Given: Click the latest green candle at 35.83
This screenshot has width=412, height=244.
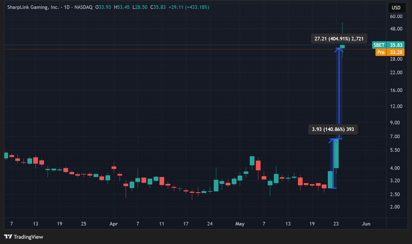Looking at the screenshot, I should 343,46.
